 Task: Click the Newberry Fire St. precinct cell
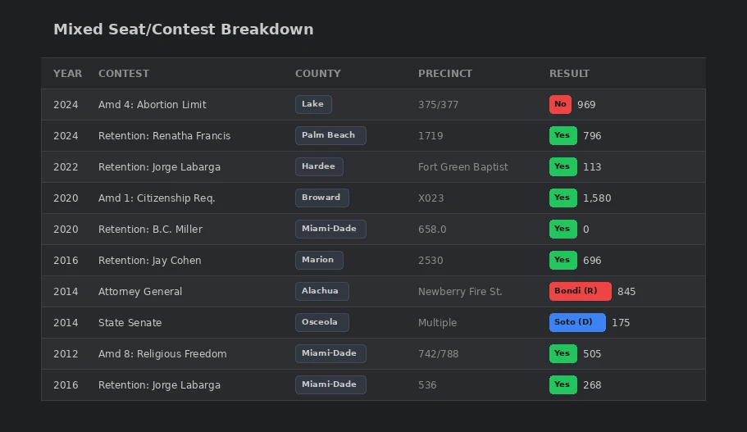coord(459,292)
